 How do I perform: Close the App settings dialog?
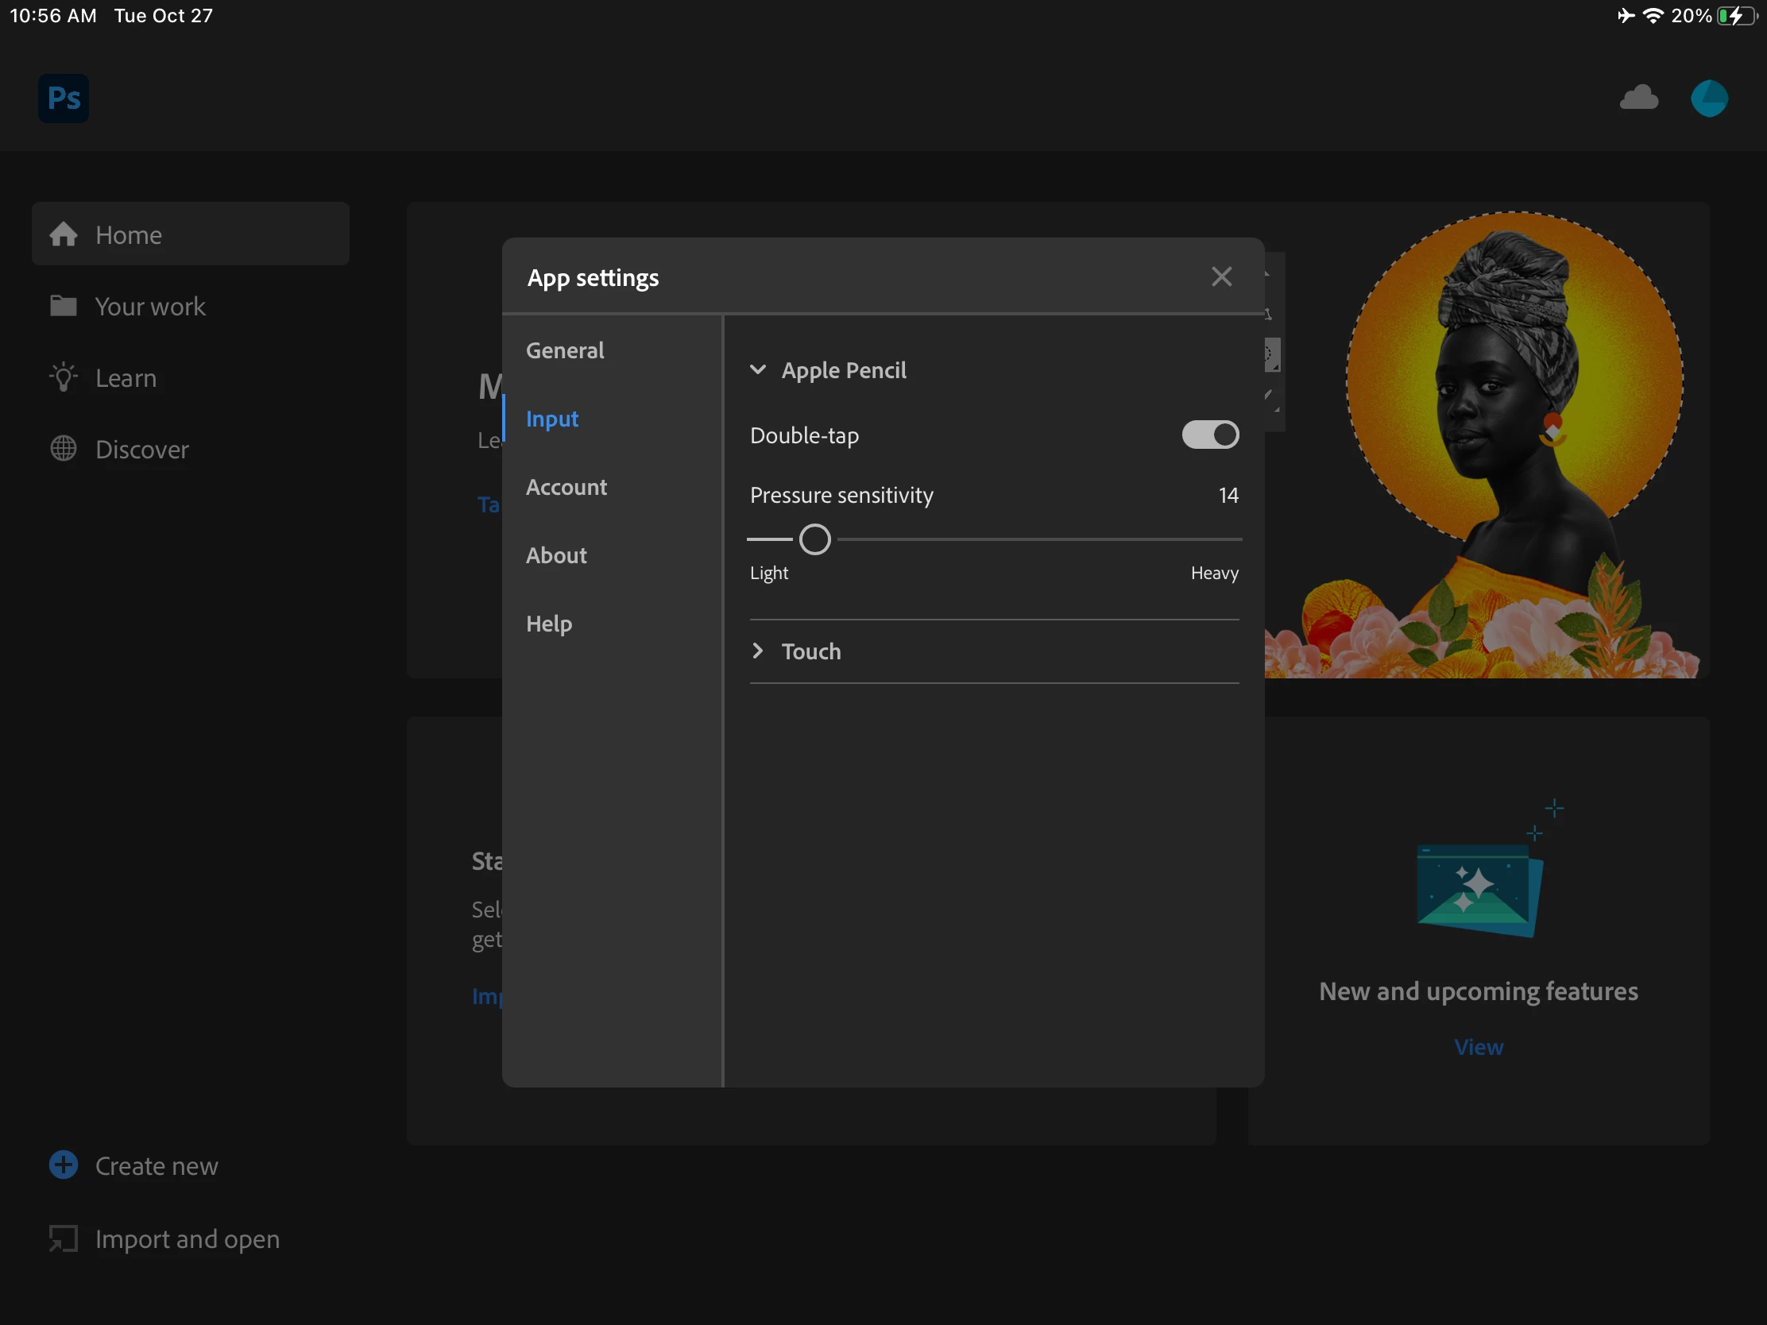1220,277
